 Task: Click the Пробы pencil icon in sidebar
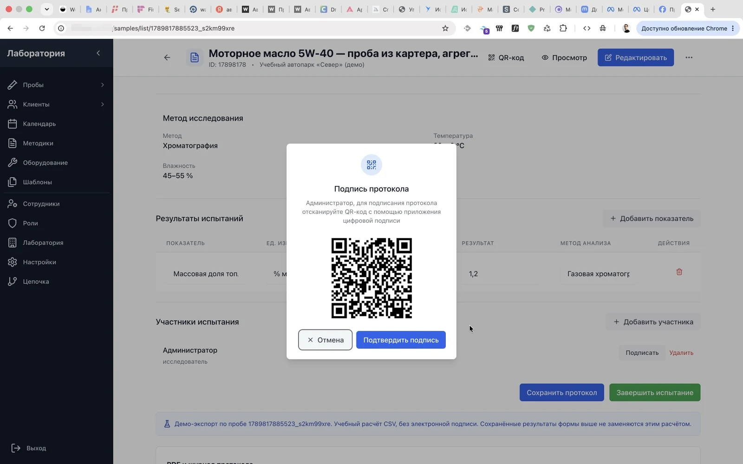13,85
